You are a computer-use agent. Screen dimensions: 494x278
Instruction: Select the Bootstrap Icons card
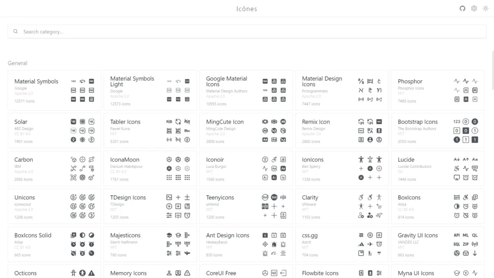(438, 130)
